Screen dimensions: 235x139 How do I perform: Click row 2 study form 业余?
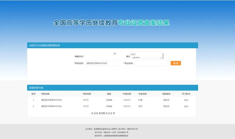tap(186, 106)
